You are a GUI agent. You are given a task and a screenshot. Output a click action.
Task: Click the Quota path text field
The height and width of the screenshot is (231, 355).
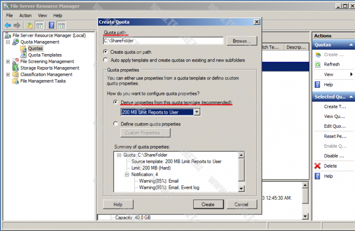163,41
